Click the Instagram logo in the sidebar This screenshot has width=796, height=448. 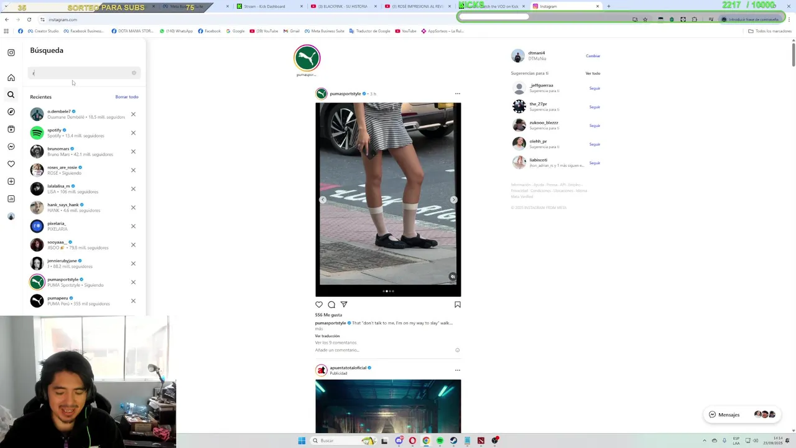(x=11, y=52)
